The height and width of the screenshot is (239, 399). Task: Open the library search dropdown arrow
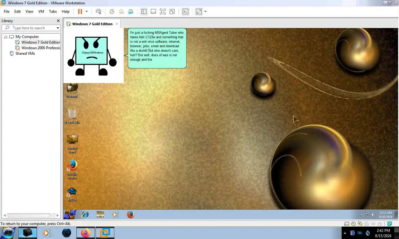click(x=58, y=28)
